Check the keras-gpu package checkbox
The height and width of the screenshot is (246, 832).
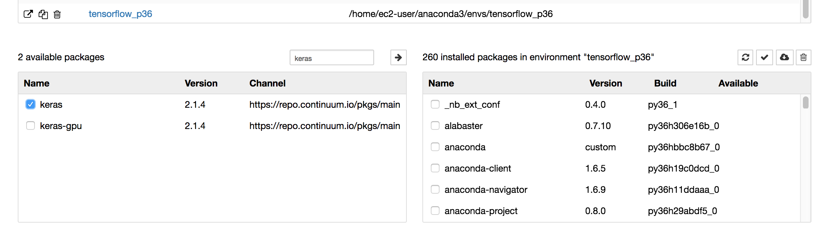(30, 125)
